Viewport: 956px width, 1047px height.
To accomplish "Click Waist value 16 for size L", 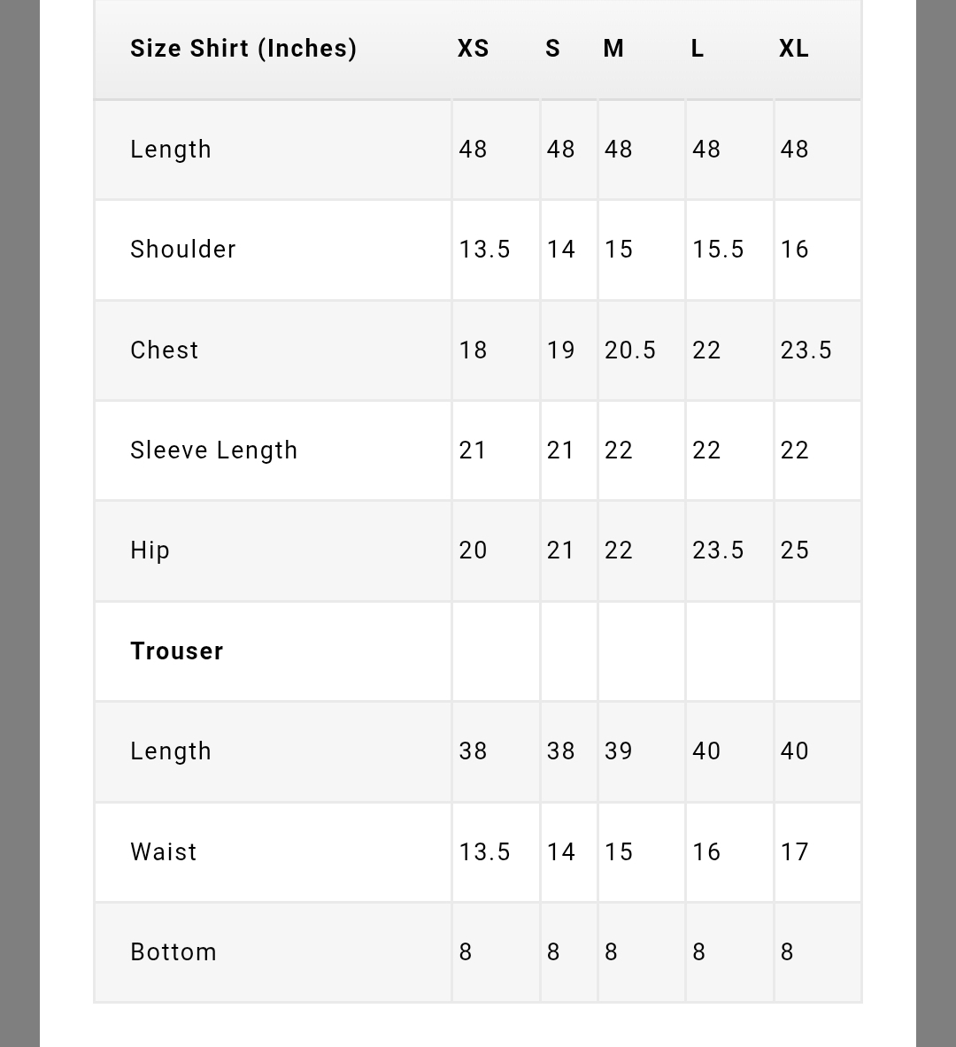I will tap(706, 852).
